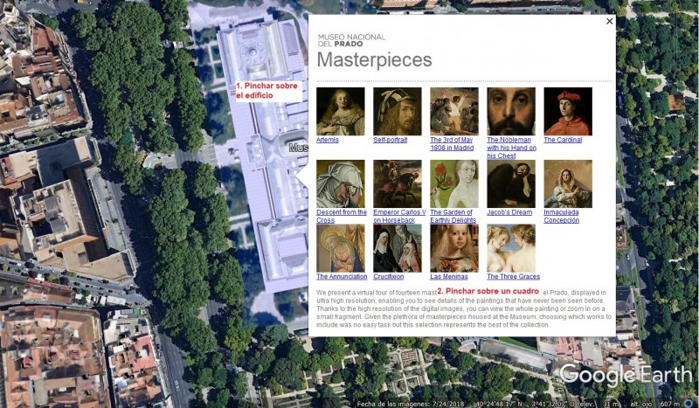
Task: Open the Jacob's Dream thumbnail
Action: click(511, 183)
